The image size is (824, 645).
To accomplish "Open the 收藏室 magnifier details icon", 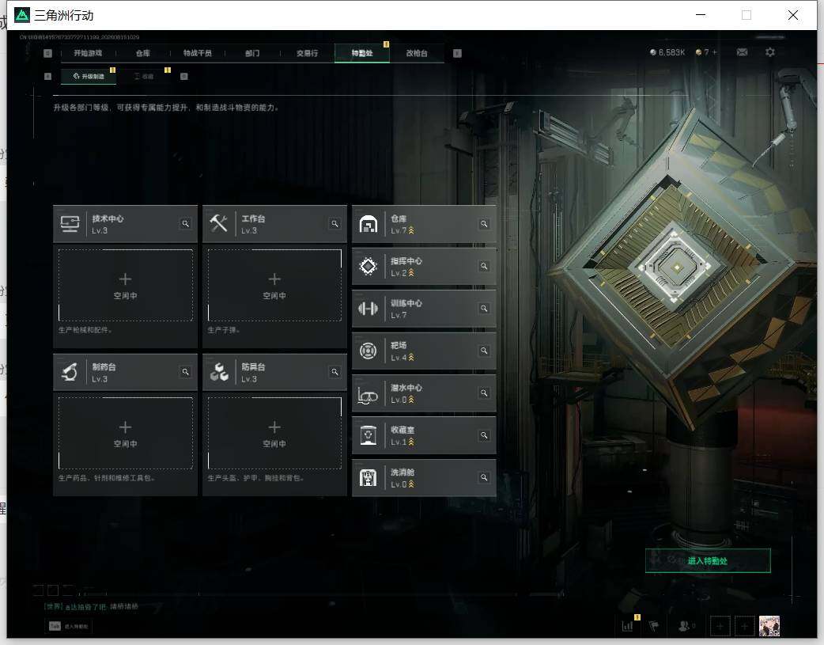I will [x=484, y=435].
